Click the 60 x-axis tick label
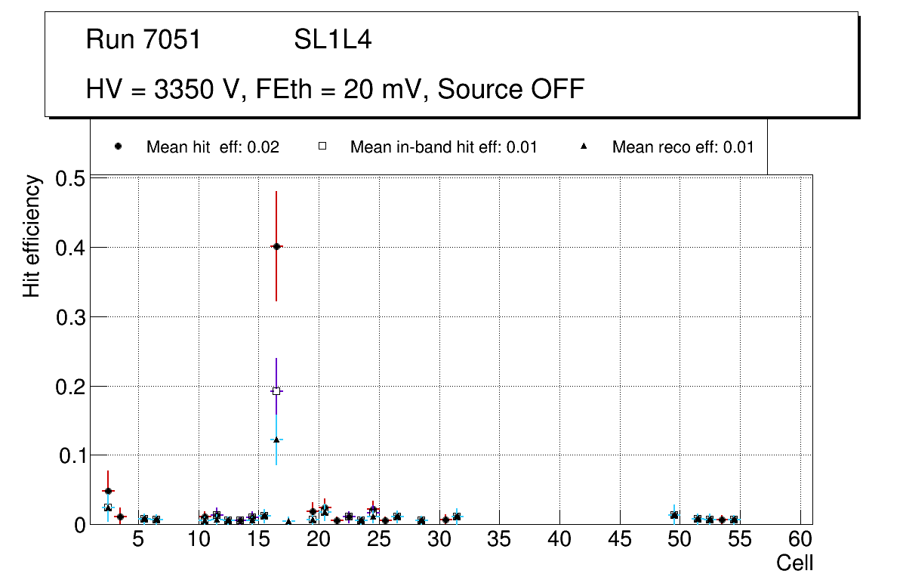This screenshot has width=903, height=583. point(800,540)
